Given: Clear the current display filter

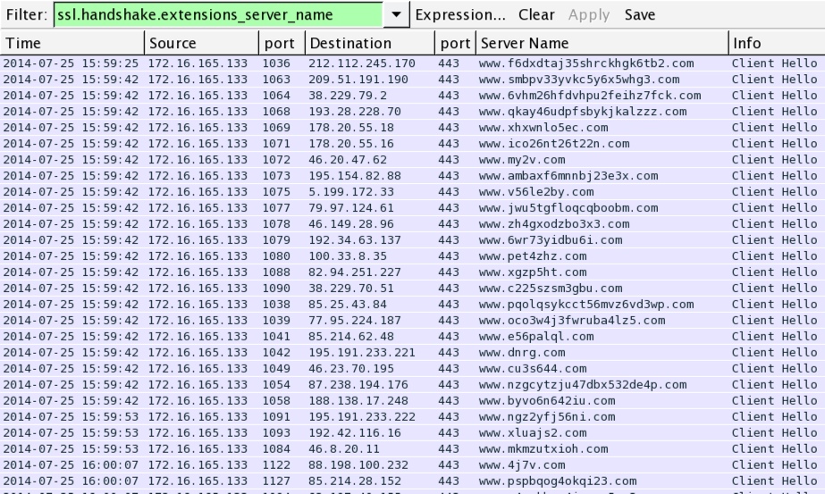Looking at the screenshot, I should (536, 15).
